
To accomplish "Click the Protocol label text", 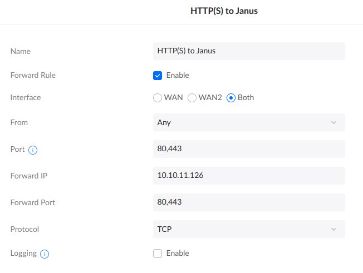I will coord(25,229).
